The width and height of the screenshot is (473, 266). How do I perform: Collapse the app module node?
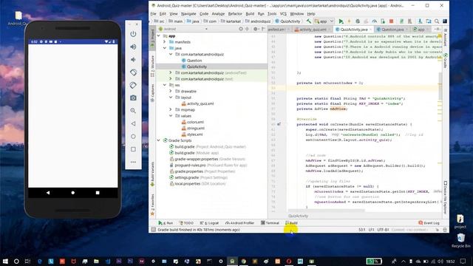159,36
